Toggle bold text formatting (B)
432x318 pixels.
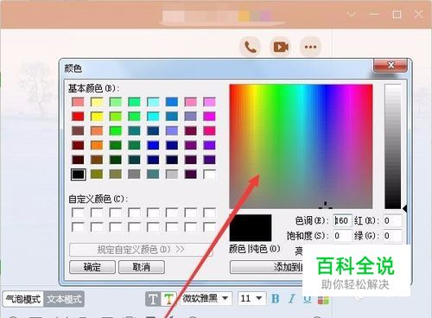point(276,299)
